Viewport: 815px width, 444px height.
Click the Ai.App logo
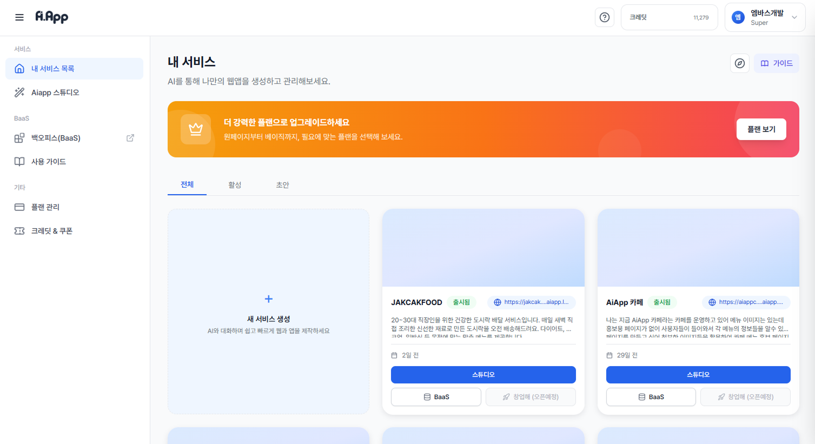(x=51, y=17)
